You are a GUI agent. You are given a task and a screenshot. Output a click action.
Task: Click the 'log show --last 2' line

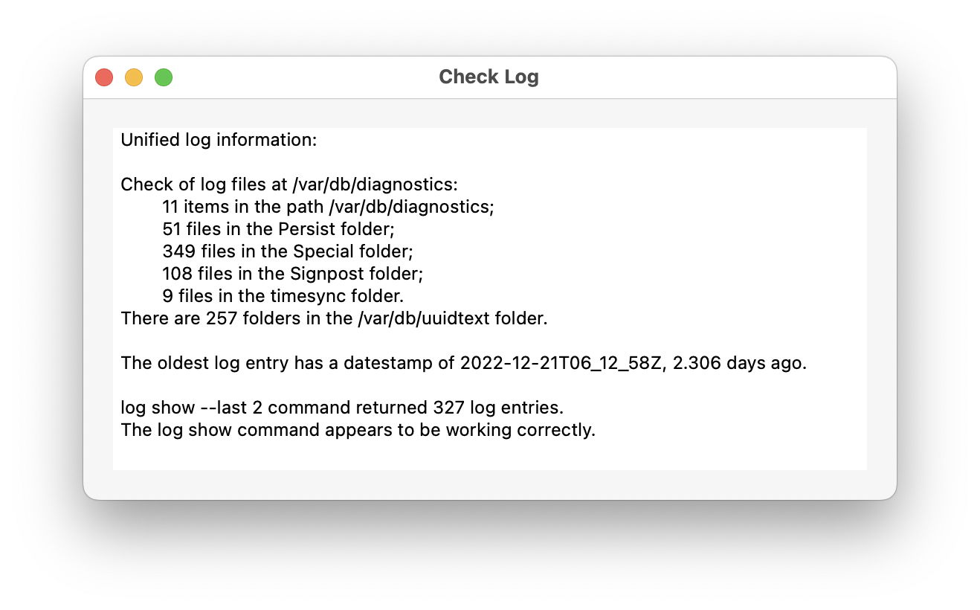pos(342,408)
